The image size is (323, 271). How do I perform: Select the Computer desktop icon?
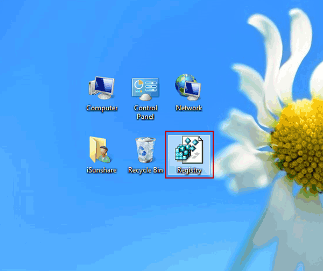[102, 88]
